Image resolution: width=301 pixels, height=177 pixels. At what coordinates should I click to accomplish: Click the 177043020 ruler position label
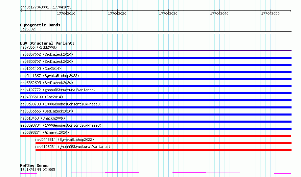[117, 14]
